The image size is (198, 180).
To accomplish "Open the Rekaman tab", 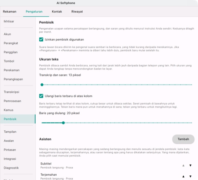I will (x=10, y=11).
